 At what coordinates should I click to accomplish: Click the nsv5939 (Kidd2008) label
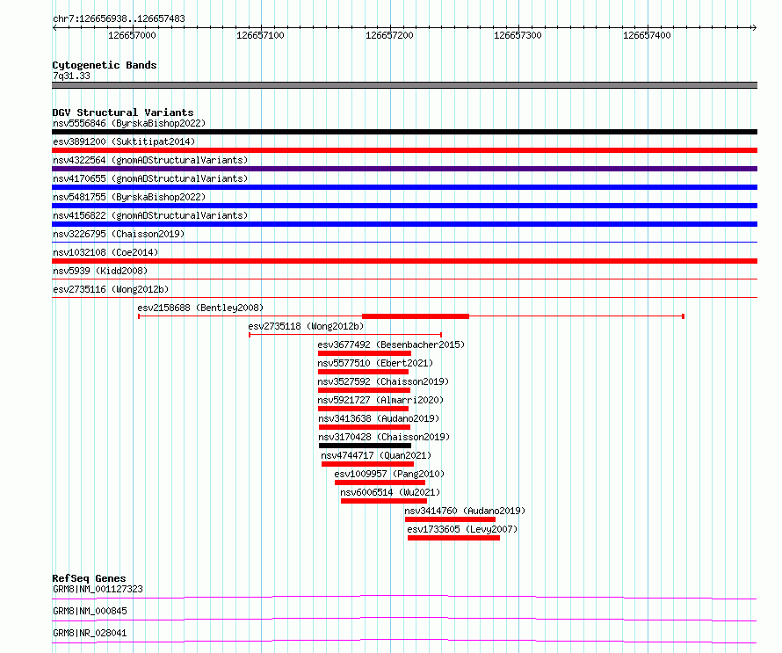(x=100, y=271)
